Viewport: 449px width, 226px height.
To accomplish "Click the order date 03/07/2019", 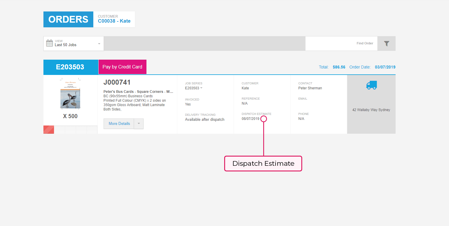I will 385,67.
